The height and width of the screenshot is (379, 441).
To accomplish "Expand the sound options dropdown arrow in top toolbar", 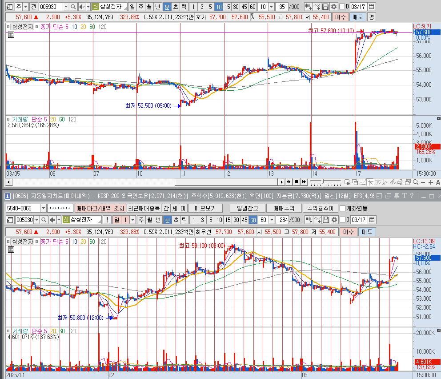I will click(x=88, y=7).
